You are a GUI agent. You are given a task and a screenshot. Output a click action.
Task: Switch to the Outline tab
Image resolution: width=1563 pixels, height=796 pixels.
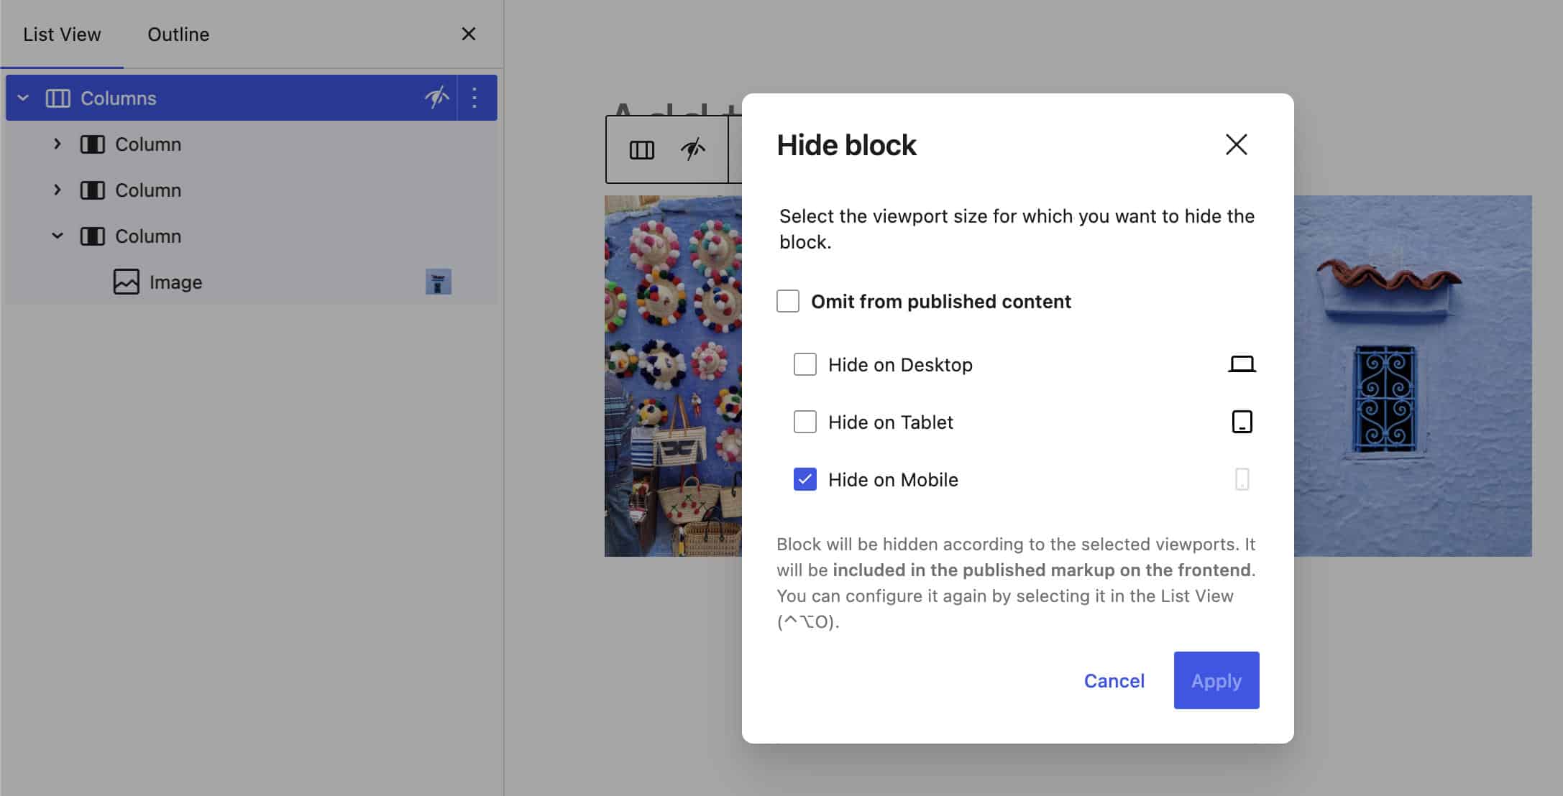coord(178,34)
